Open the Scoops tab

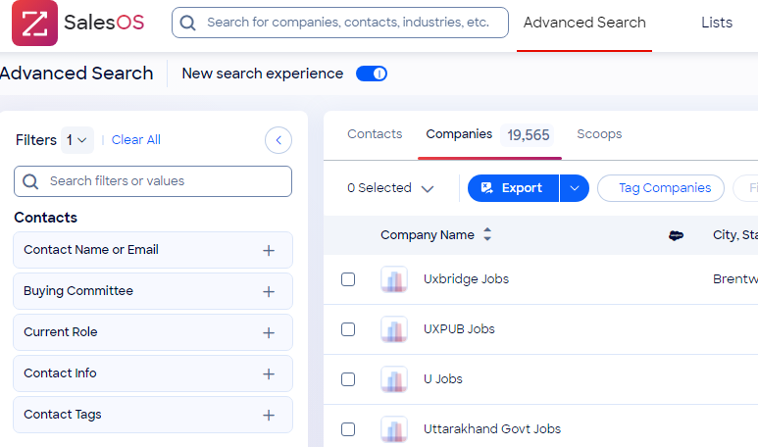[x=599, y=134]
